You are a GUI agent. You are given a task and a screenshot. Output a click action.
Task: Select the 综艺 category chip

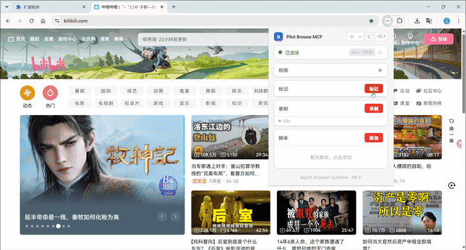coord(132,90)
